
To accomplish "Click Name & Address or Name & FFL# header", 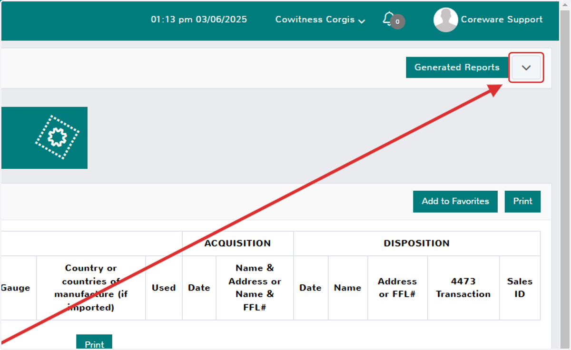I will point(255,288).
